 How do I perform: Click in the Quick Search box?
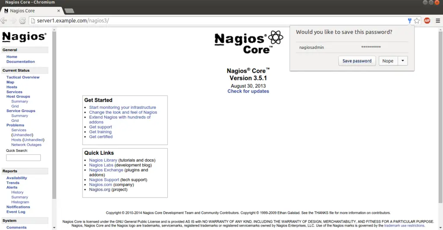[23, 157]
